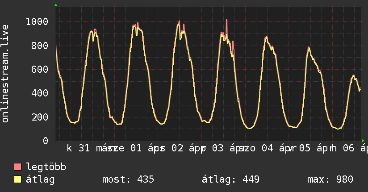
Task: Click the 200 y-axis label
Action: pyautogui.click(x=40, y=117)
